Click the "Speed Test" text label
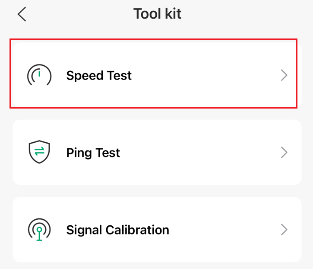 click(99, 76)
